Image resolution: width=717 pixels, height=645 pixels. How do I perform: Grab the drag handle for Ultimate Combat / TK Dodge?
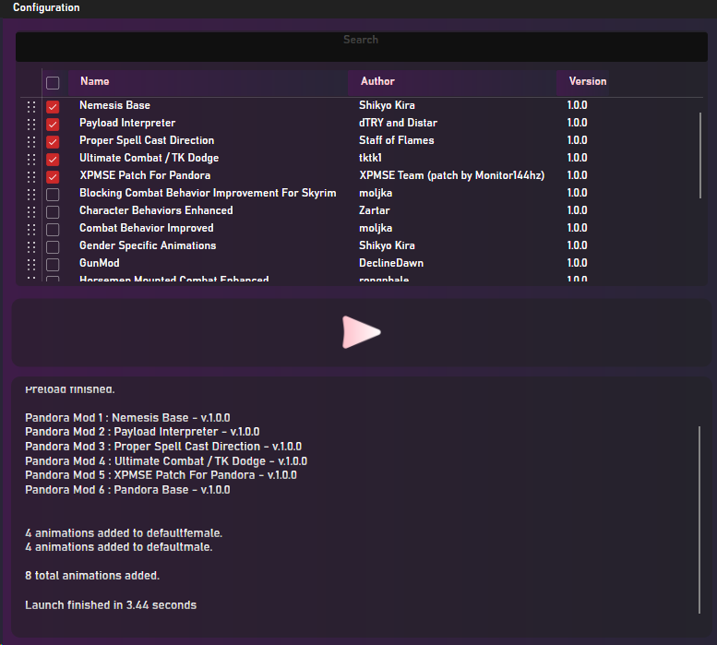click(x=31, y=160)
